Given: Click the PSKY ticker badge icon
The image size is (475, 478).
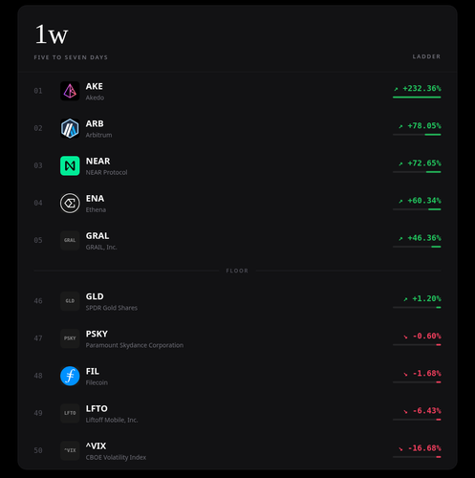Looking at the screenshot, I should 70,338.
